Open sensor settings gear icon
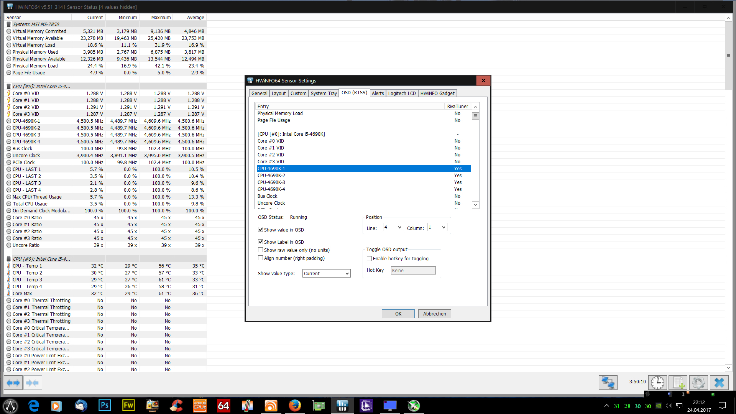Screen dimensions: 736x414 point(698,383)
